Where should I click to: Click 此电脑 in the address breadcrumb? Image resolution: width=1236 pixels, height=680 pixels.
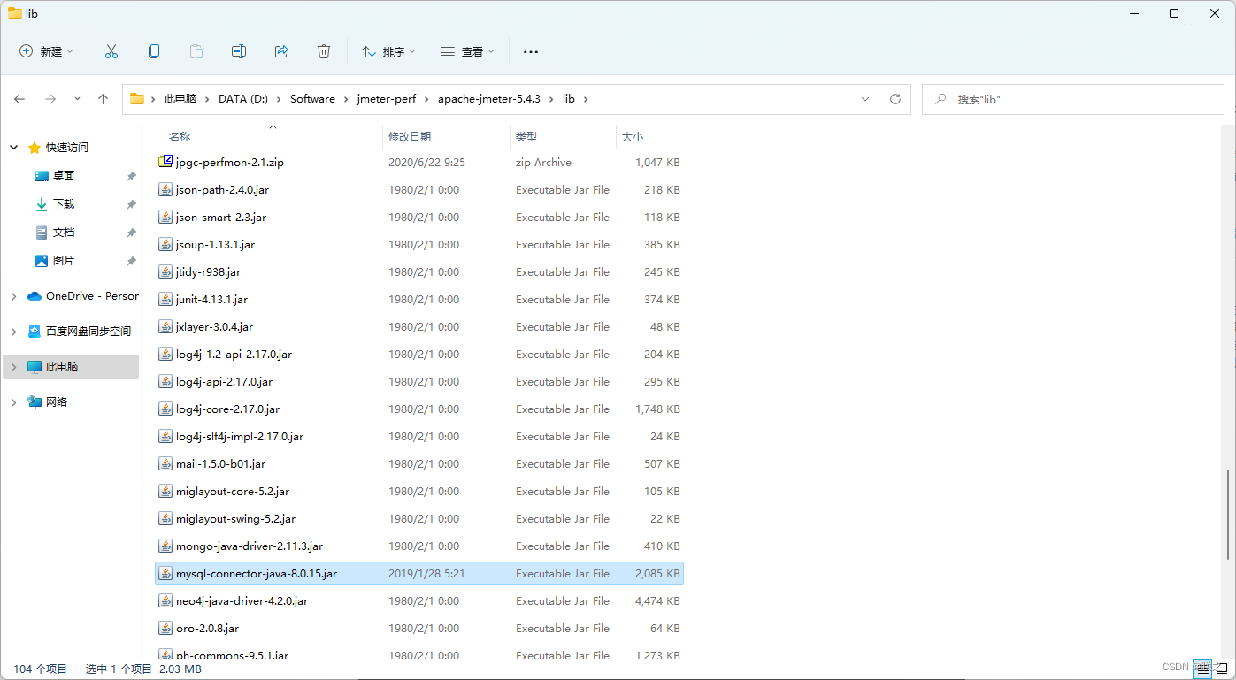click(180, 99)
